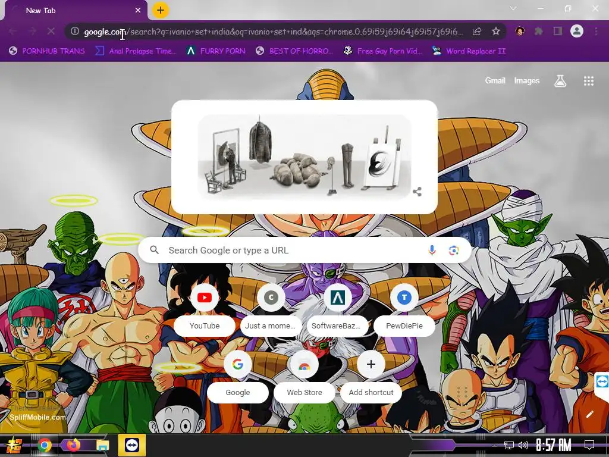View site information icon in address bar
This screenshot has height=457, width=609.
coord(75,31)
